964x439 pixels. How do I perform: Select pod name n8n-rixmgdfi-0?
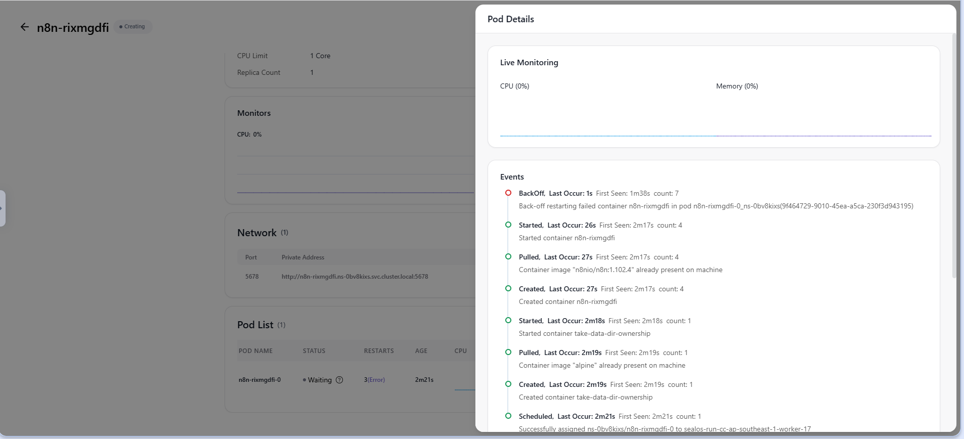click(259, 380)
